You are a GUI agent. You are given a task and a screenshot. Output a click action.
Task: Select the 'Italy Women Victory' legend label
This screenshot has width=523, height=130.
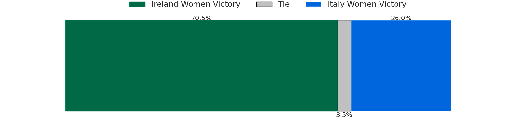[x=367, y=4]
